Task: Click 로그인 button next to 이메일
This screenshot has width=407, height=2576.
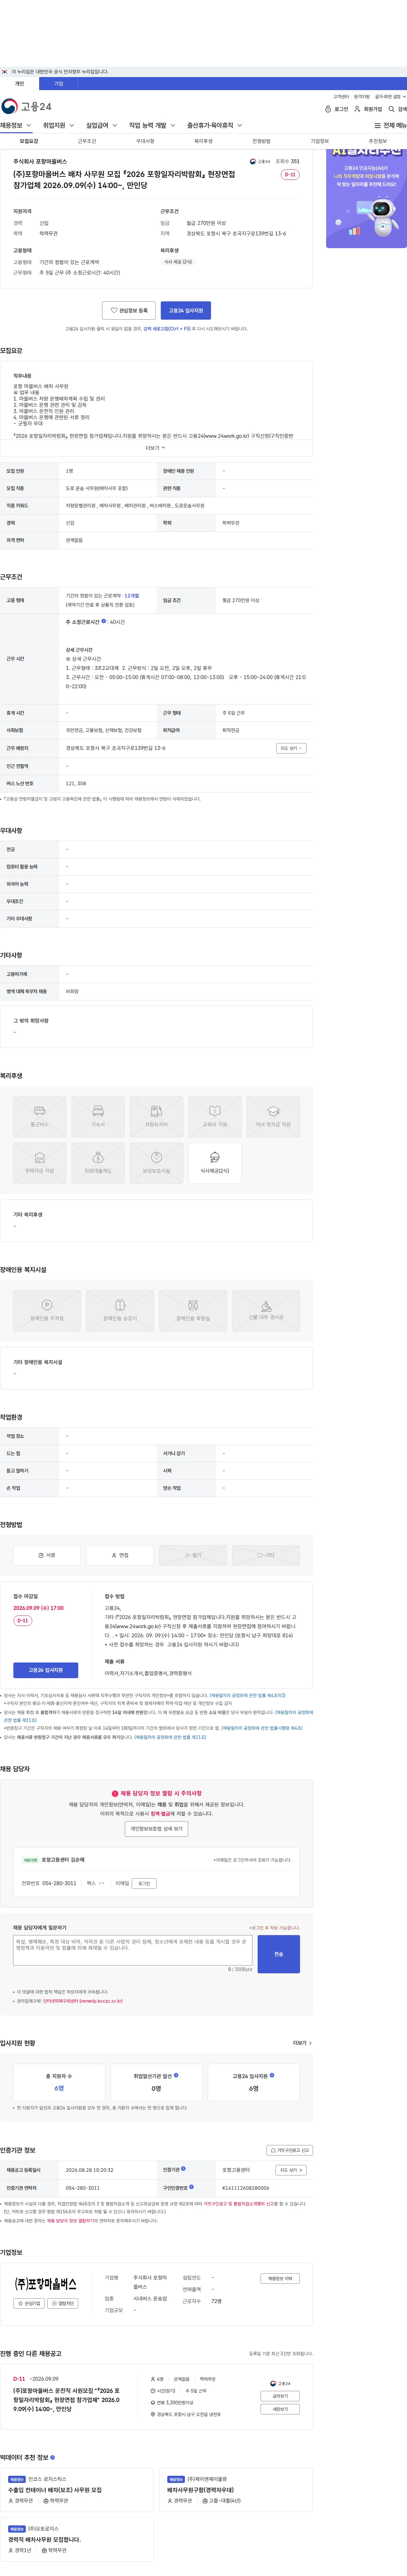Action: click(x=144, y=1883)
